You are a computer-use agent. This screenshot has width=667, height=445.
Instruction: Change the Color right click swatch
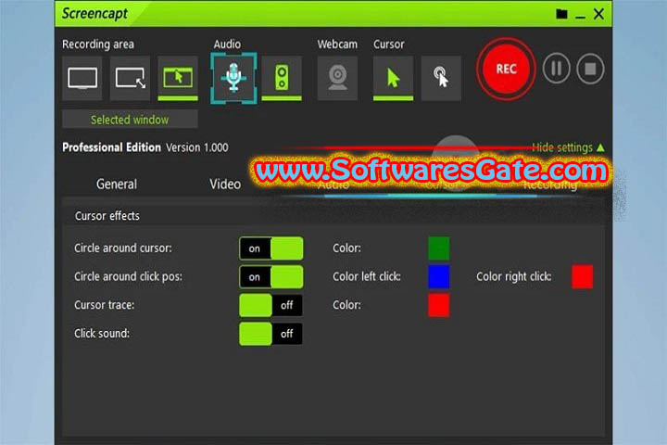[583, 277]
